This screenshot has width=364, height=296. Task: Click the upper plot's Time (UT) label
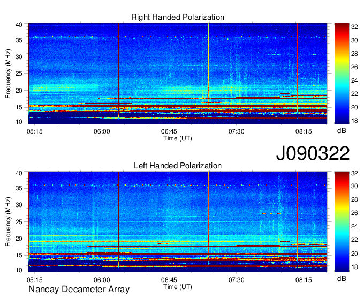(x=178, y=138)
